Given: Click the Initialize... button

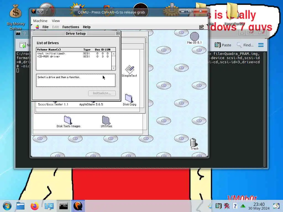Looking at the screenshot, I should pos(102,93).
